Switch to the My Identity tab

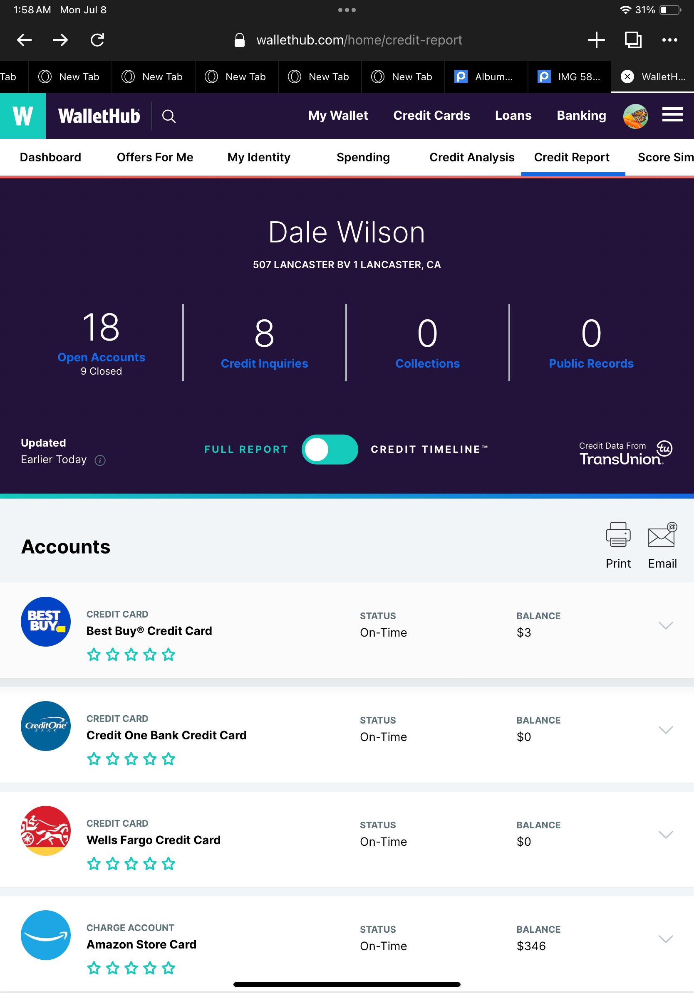[259, 157]
